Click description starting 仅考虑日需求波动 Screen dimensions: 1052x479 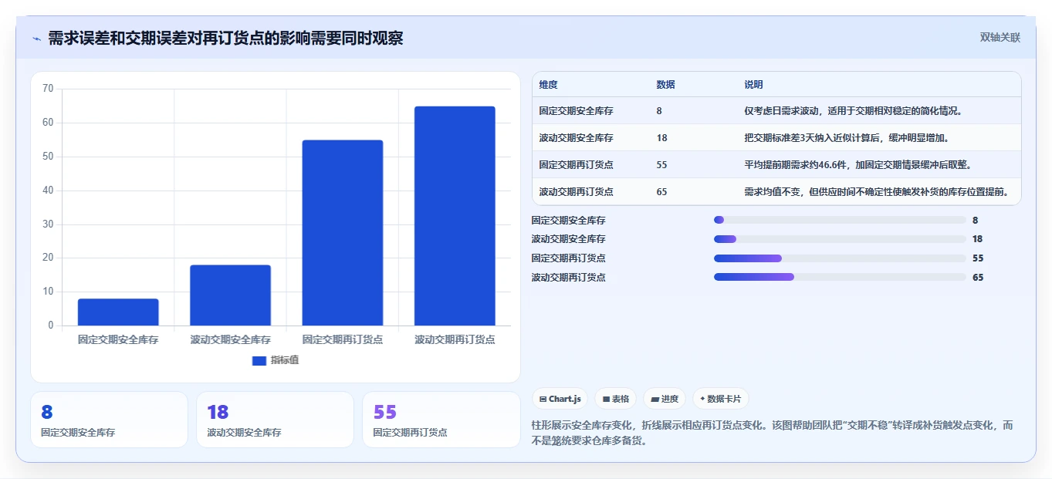(853, 111)
